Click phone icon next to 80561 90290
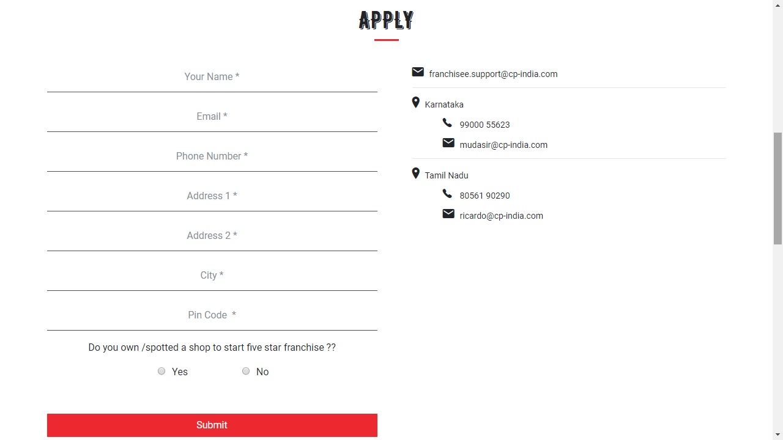783x440 pixels. pos(447,194)
